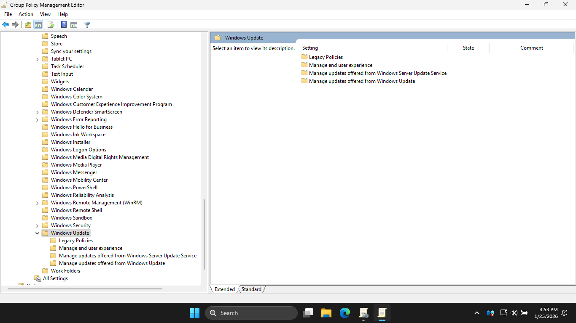
Task: Expand the Windows Security folder
Action: (38, 225)
